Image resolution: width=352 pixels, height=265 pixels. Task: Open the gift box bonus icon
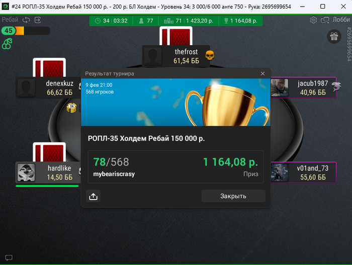click(x=334, y=36)
